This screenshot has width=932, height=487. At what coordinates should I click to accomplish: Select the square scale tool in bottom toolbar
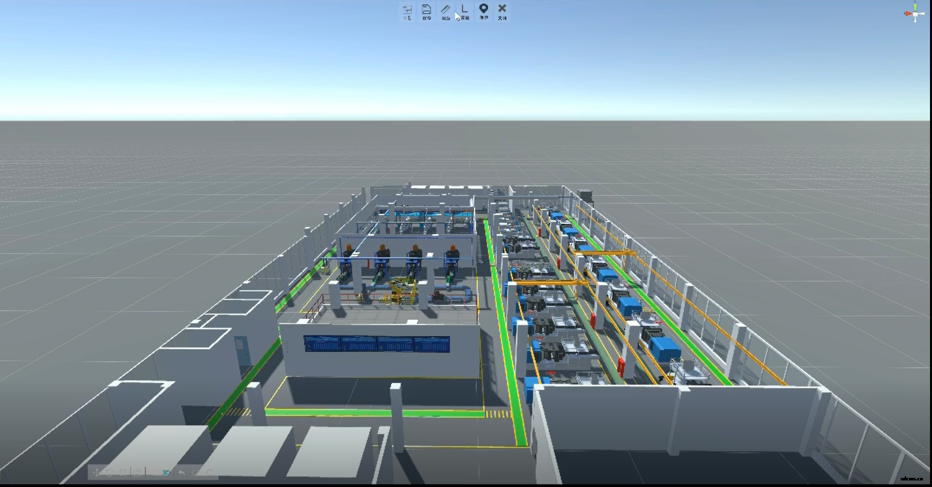click(x=123, y=473)
